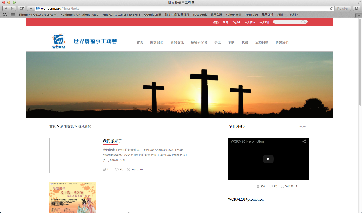Viewport: 362px width, 213px height.
Task: Click the page vertical scrollbar
Action: [360, 62]
